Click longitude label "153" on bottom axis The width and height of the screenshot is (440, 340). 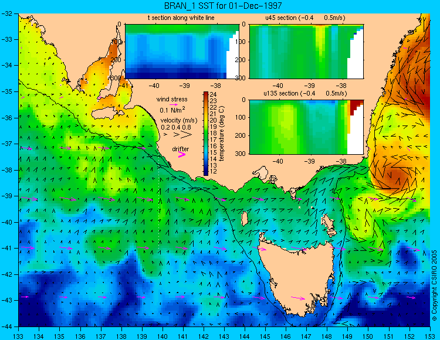point(429,336)
